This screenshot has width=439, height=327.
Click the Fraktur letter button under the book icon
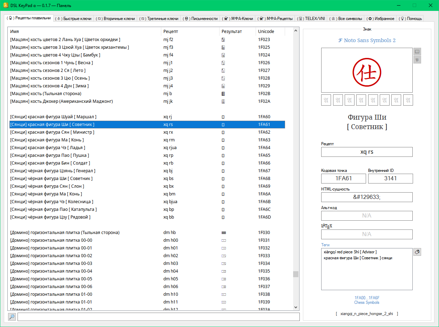tap(417, 60)
